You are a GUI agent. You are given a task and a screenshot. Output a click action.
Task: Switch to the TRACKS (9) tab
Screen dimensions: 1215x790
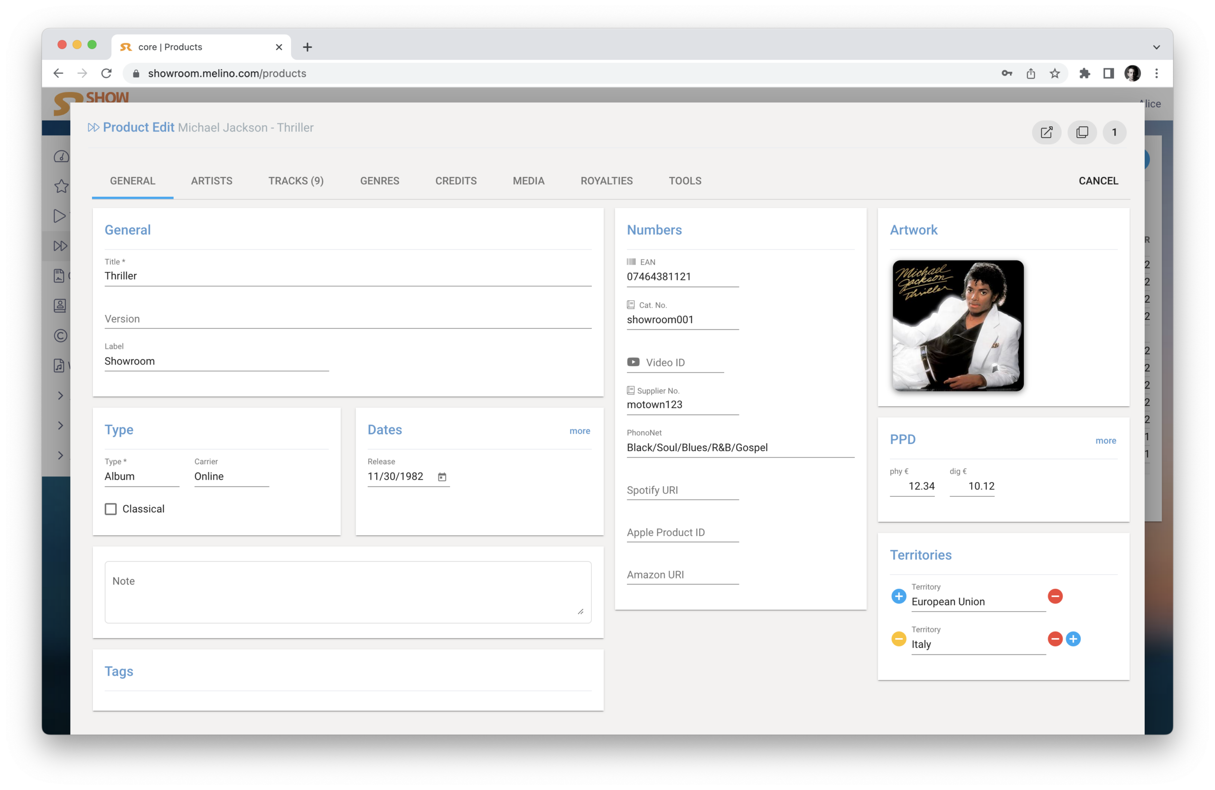296,181
